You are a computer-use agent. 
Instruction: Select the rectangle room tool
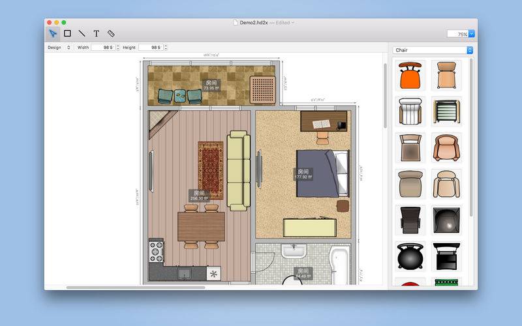click(67, 33)
